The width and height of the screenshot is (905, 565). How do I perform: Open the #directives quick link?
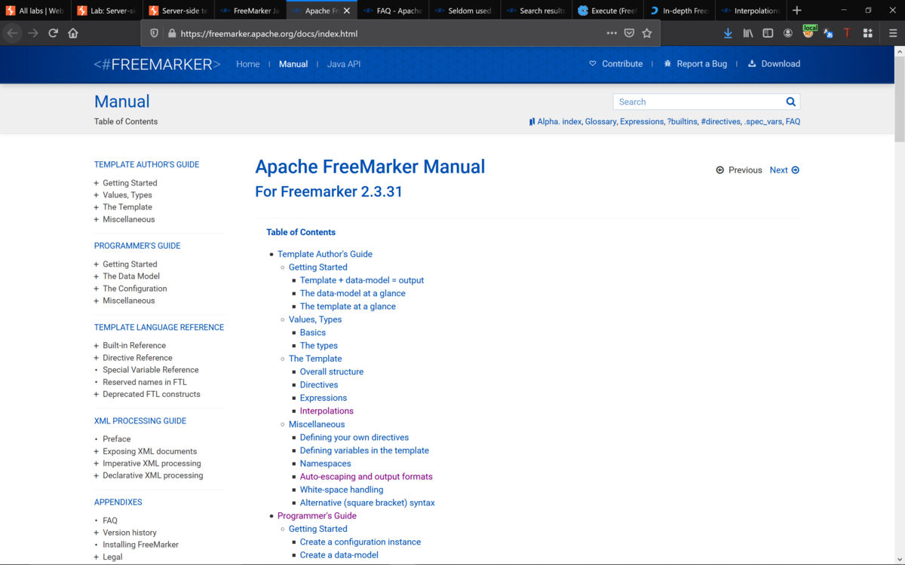720,121
